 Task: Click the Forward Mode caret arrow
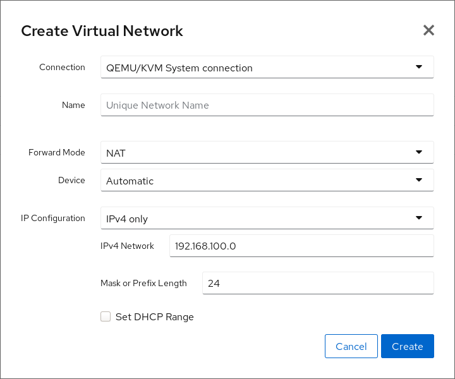click(x=418, y=152)
